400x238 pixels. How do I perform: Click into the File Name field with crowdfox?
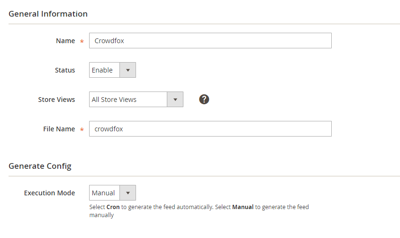[x=210, y=129]
